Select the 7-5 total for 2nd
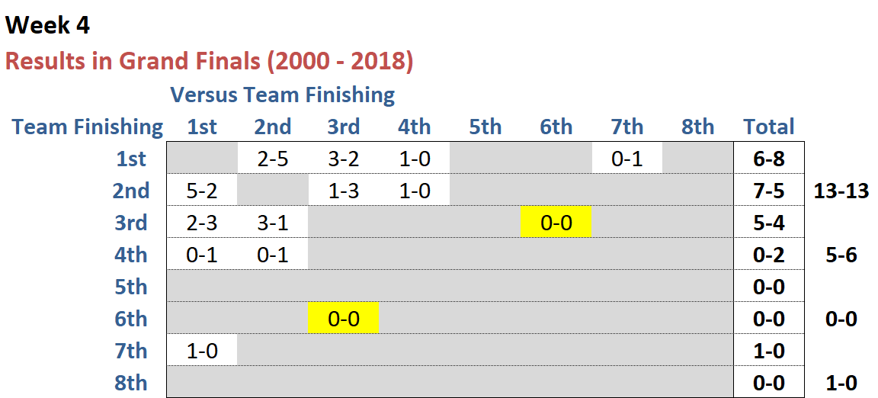Screen dimensions: 878x398 769,191
